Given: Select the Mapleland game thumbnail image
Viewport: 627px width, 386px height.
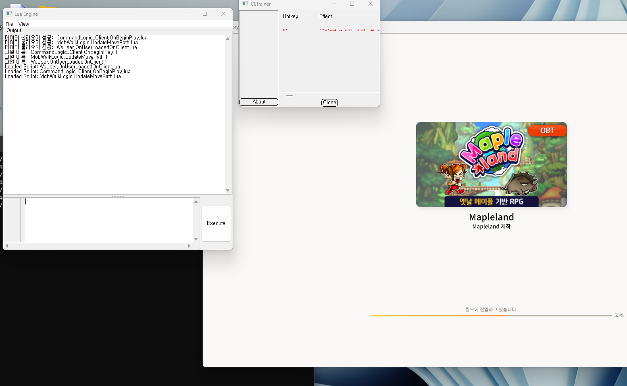Looking at the screenshot, I should click(491, 165).
